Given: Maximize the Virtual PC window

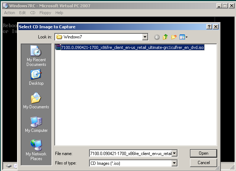Looking at the screenshot, I should 225,6.
